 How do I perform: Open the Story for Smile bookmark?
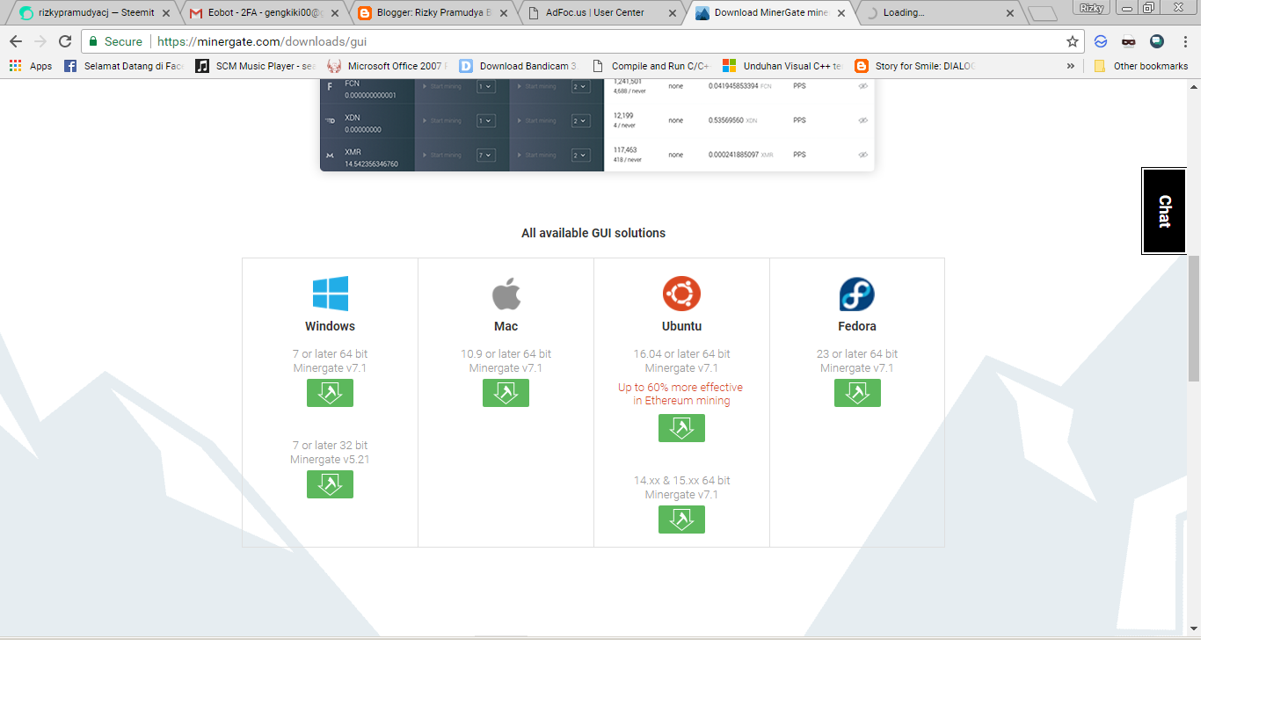[914, 66]
